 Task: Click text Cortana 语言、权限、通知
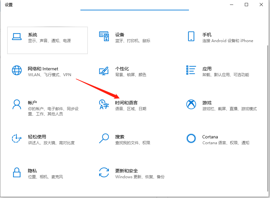pos(226,143)
